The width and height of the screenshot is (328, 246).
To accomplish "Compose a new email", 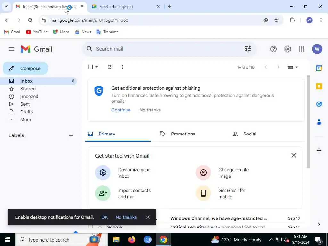I will pyautogui.click(x=25, y=68).
